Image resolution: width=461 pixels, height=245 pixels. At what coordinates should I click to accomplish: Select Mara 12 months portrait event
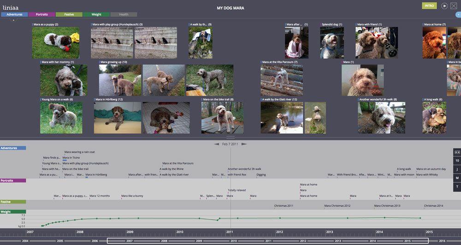click(100, 196)
